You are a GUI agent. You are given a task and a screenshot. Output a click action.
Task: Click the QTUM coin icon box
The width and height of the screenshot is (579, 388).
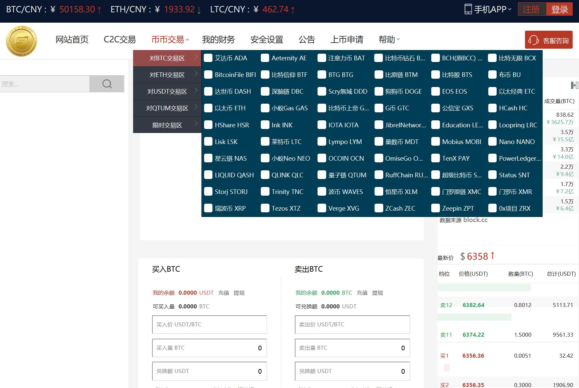coord(322,175)
